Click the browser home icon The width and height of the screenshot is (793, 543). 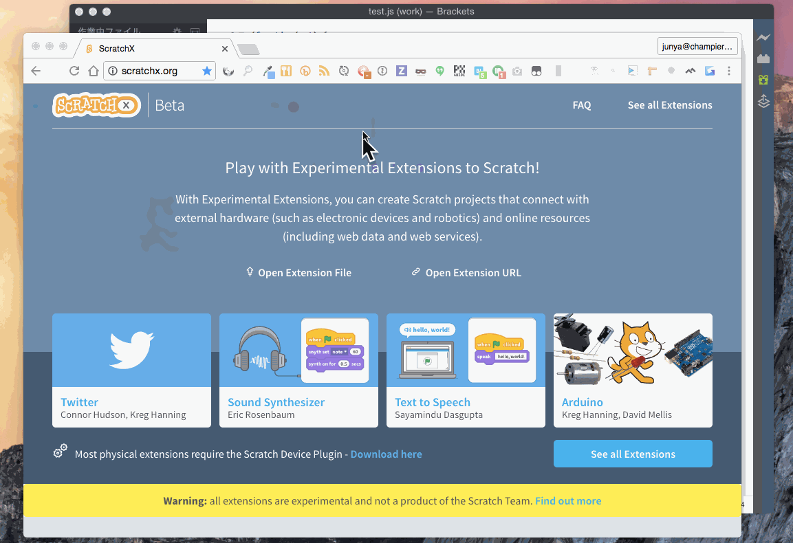click(93, 71)
